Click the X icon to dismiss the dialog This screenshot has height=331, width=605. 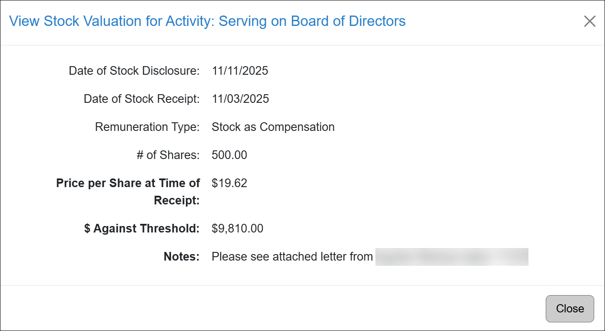pyautogui.click(x=590, y=21)
